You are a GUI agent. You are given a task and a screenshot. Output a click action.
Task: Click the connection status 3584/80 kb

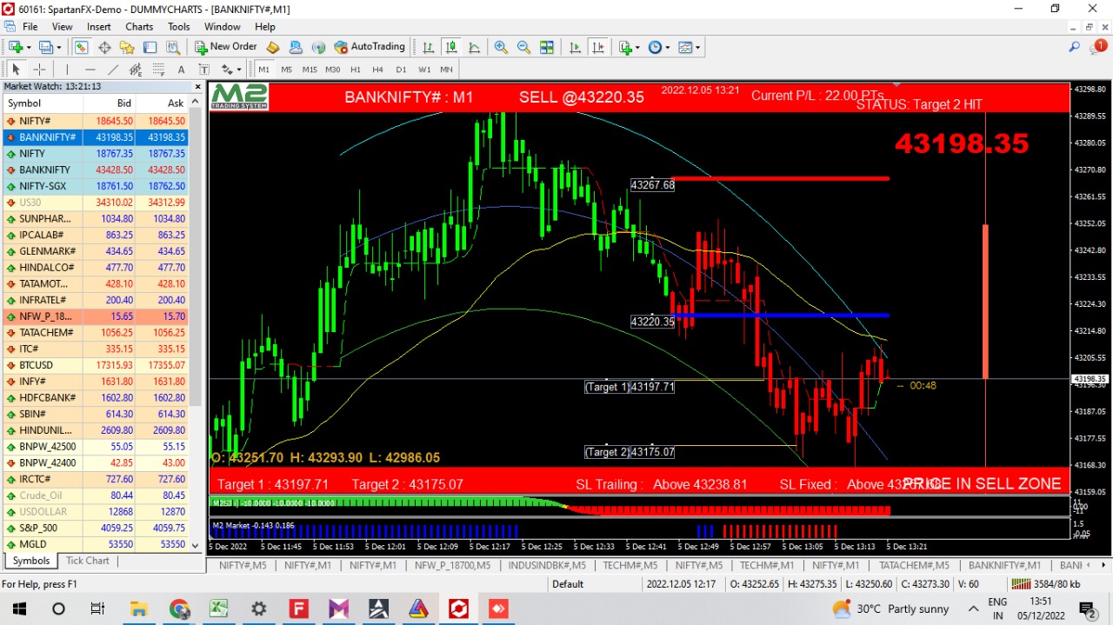1047,584
